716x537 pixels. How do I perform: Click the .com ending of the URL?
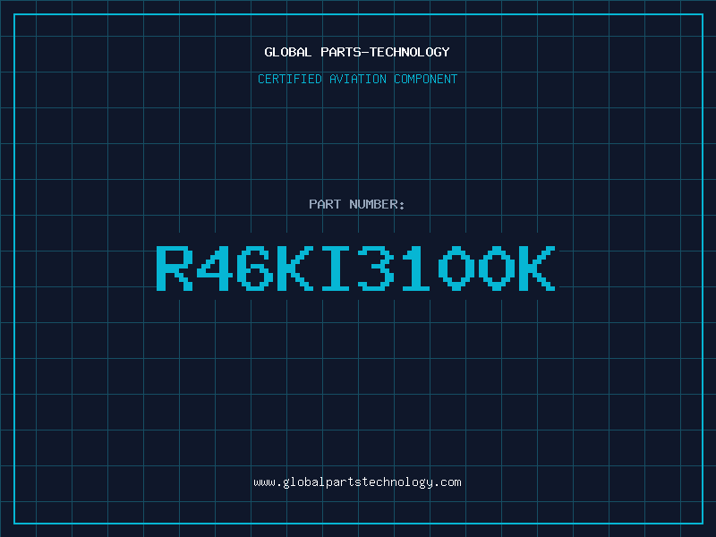coord(447,482)
